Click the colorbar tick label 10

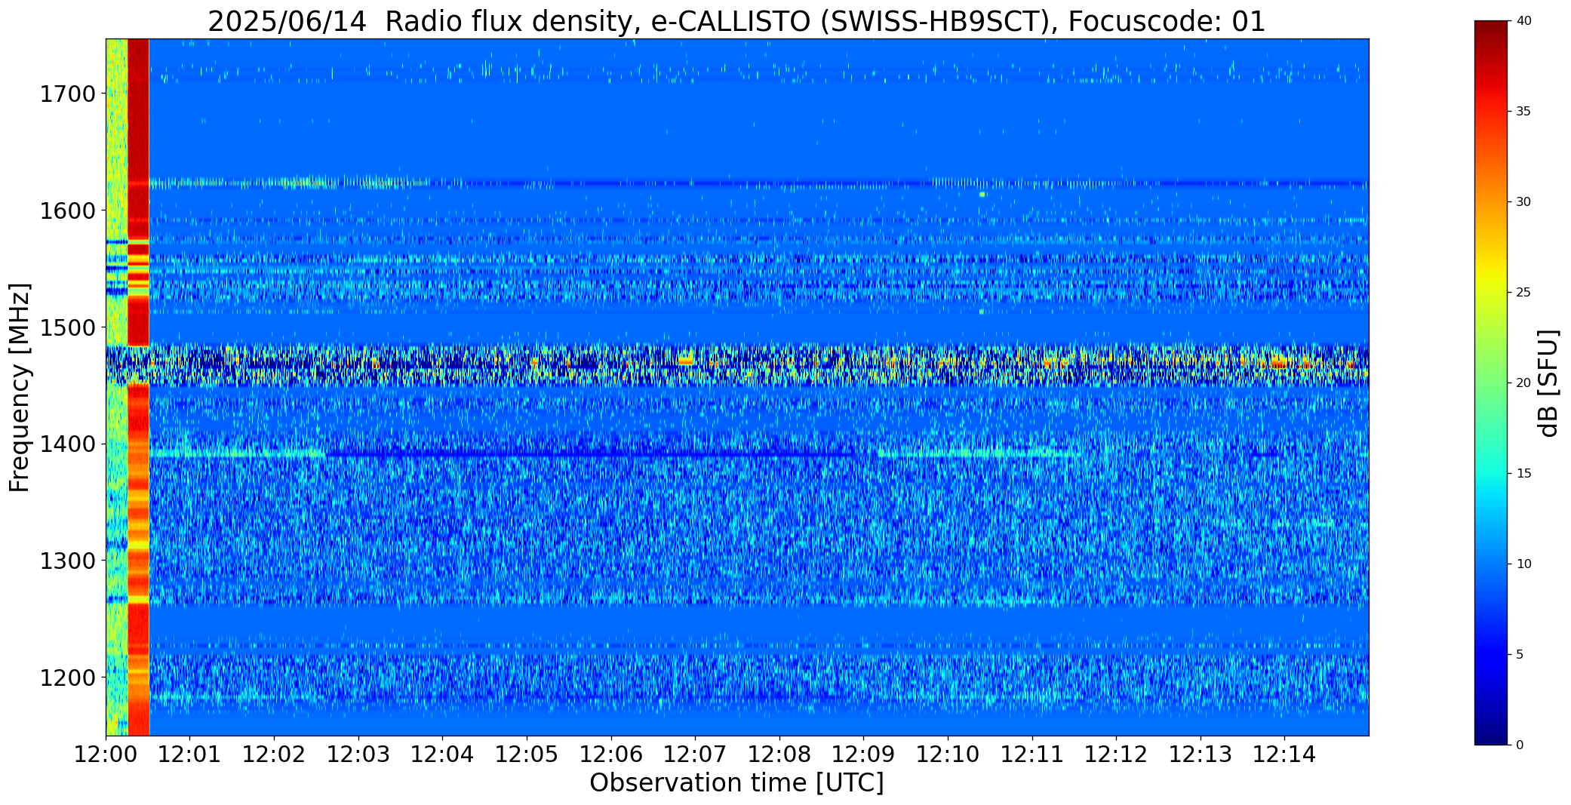pos(1523,564)
